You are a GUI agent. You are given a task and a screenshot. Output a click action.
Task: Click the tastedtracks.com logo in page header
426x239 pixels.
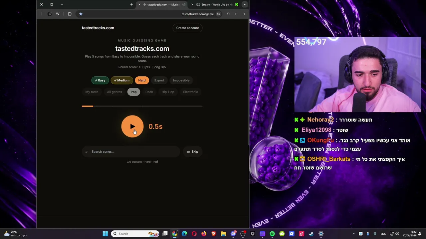coord(98,28)
